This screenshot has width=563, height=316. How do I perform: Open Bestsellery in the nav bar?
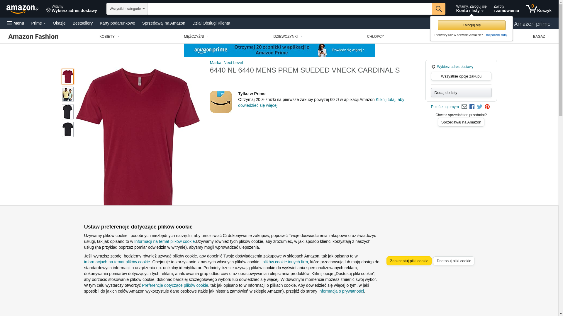(x=83, y=23)
